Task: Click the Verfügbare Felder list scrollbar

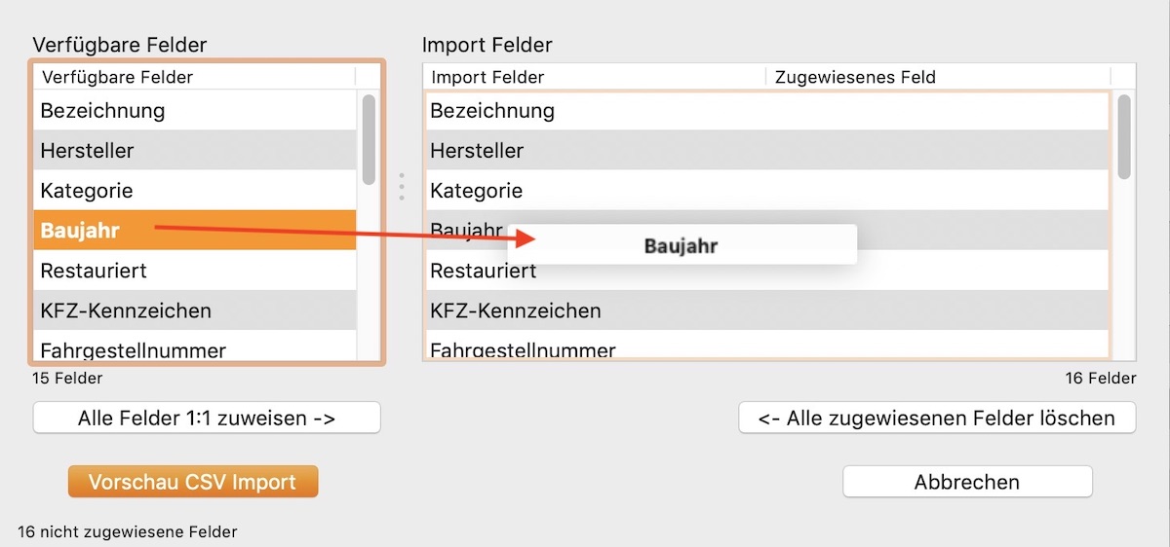Action: [369, 138]
